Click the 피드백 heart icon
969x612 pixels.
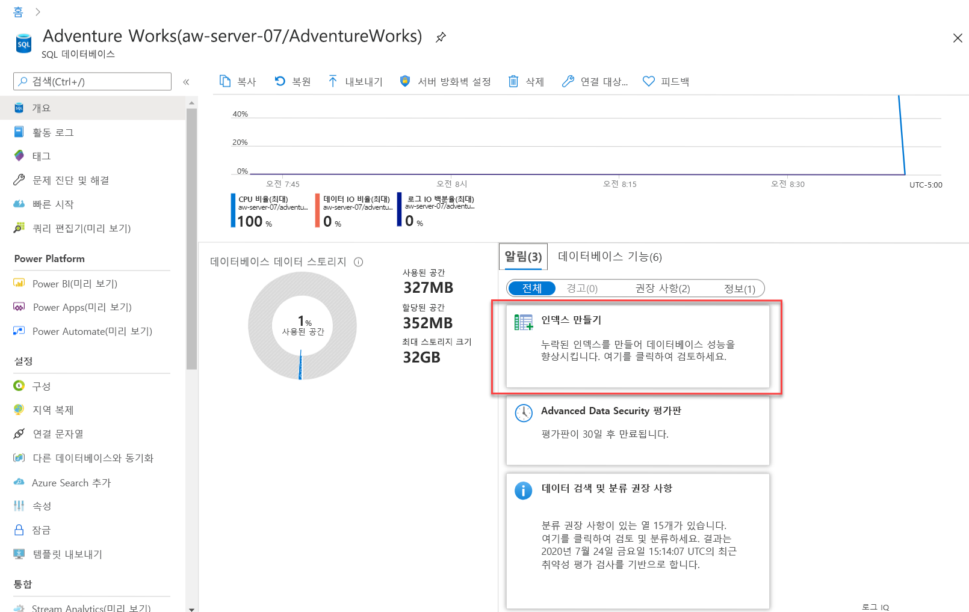point(648,81)
